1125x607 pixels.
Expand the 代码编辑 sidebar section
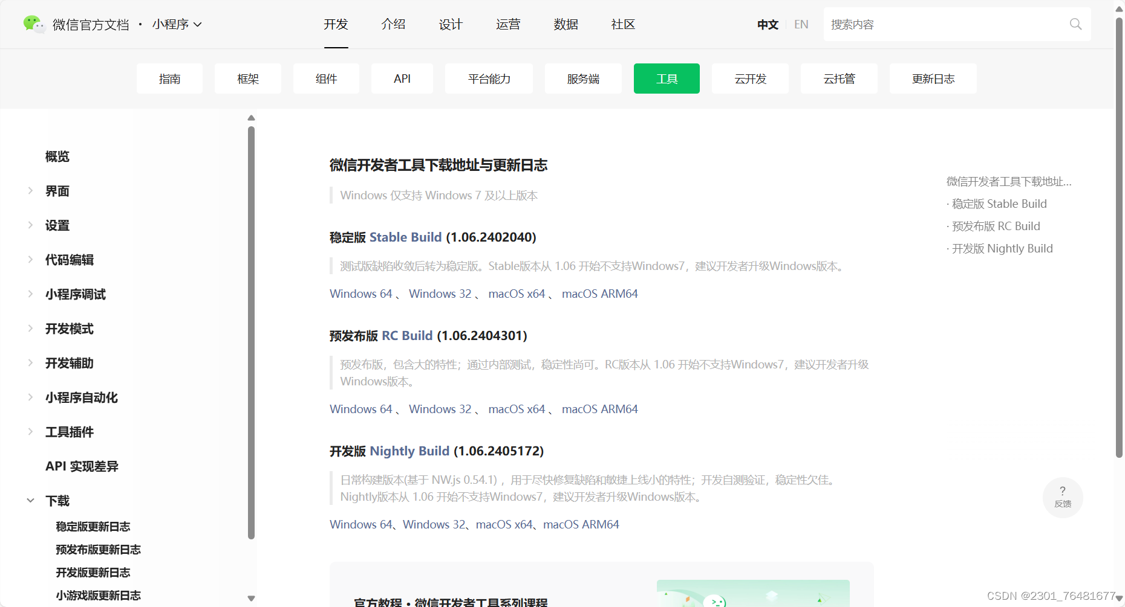pos(30,260)
